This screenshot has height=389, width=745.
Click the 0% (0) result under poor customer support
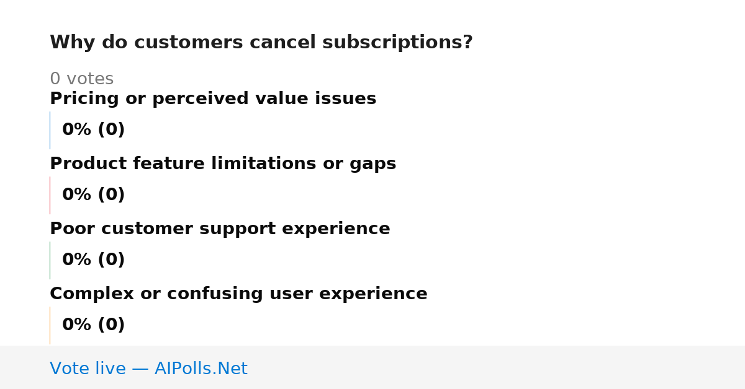pos(94,260)
